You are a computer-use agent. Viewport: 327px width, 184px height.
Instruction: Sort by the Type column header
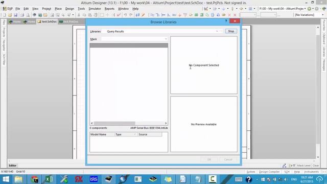tap(126, 134)
